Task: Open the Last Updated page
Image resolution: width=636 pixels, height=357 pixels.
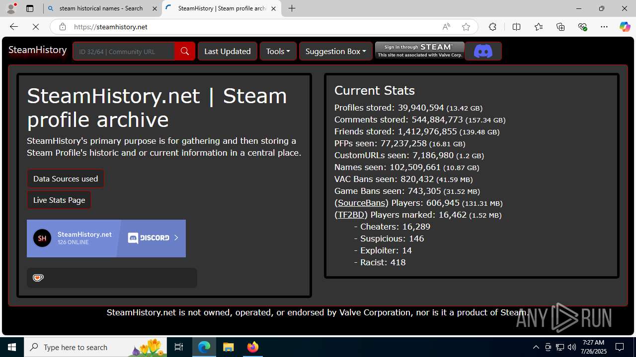Action: tap(228, 51)
